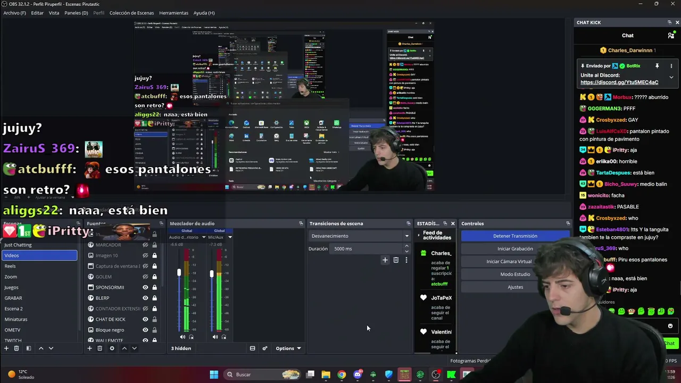Add a new source with the plus icon
Image resolution: width=681 pixels, height=383 pixels.
click(x=89, y=348)
